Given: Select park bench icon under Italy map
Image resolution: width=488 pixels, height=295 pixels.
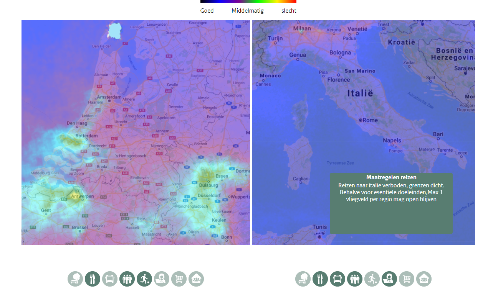Looking at the screenshot, I should click(x=303, y=279).
